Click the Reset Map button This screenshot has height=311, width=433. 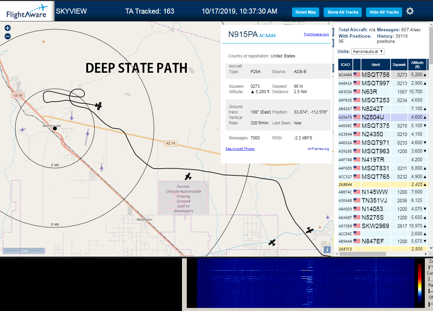(x=306, y=12)
